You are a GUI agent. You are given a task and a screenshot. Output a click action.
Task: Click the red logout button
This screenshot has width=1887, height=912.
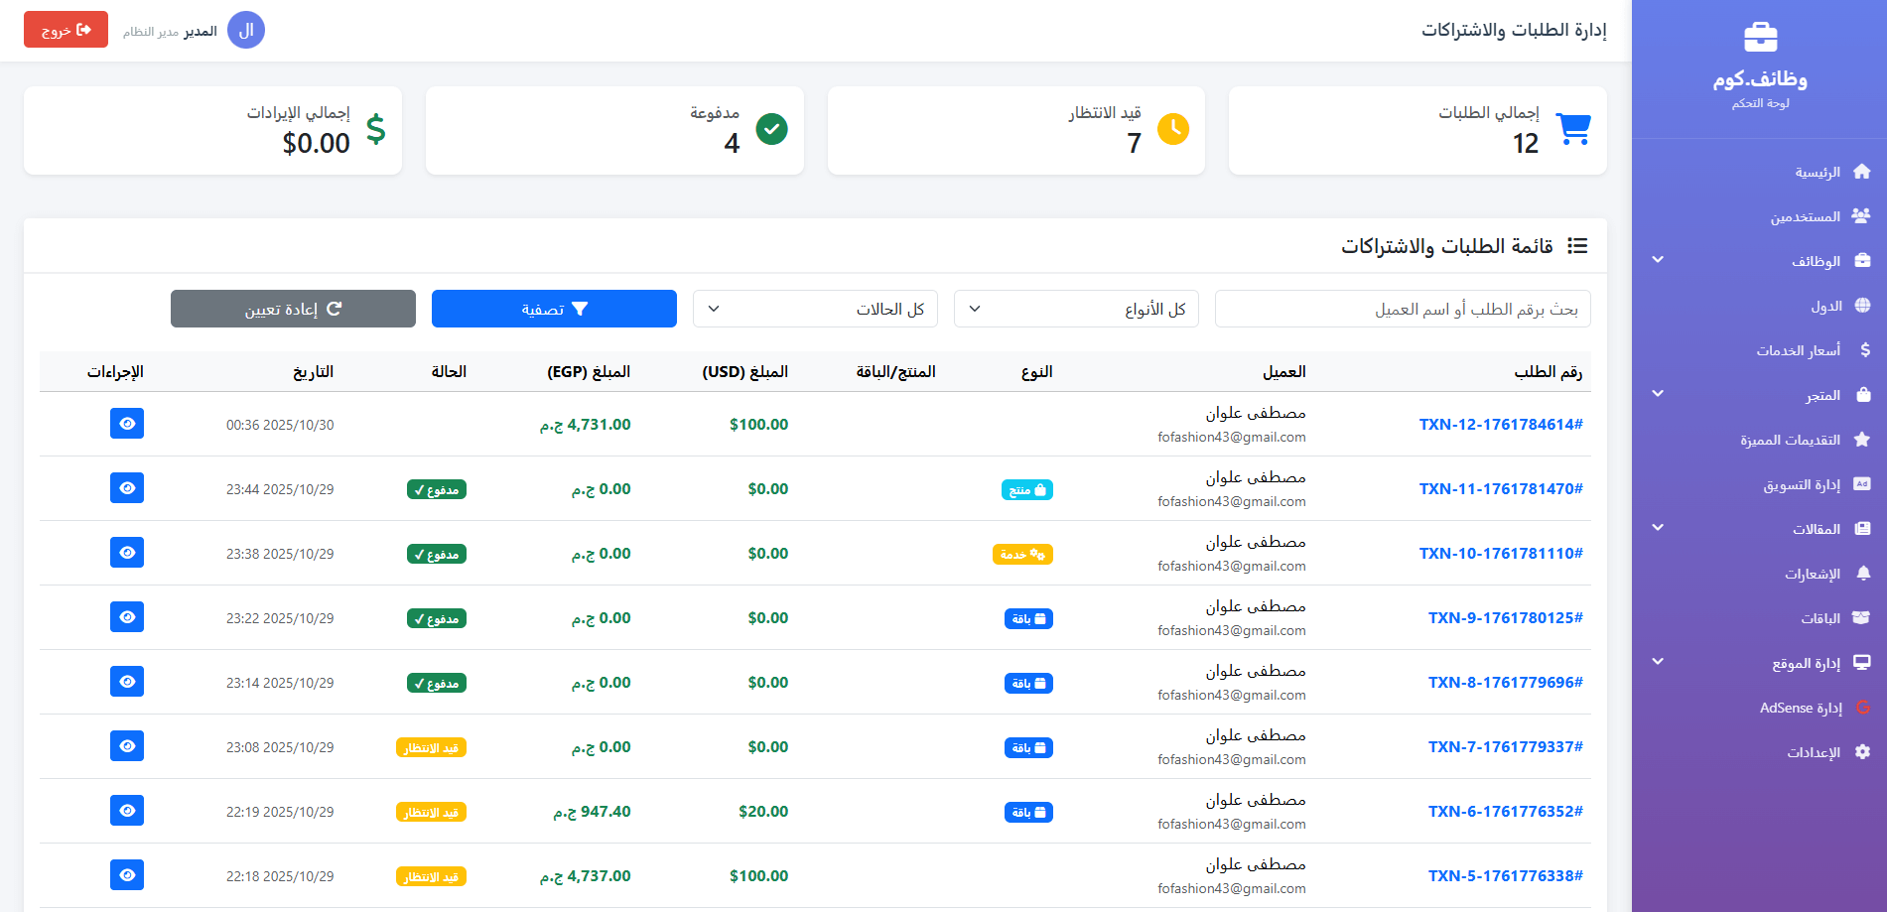[x=66, y=30]
